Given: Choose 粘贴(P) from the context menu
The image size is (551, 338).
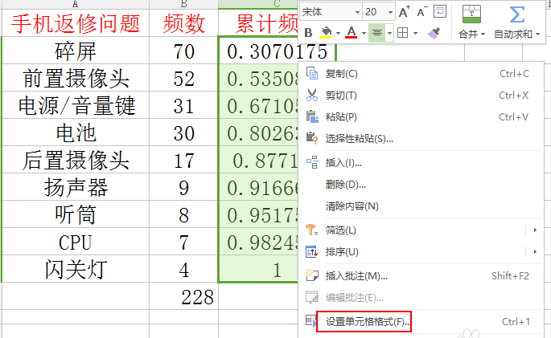Looking at the screenshot, I should click(421, 116).
